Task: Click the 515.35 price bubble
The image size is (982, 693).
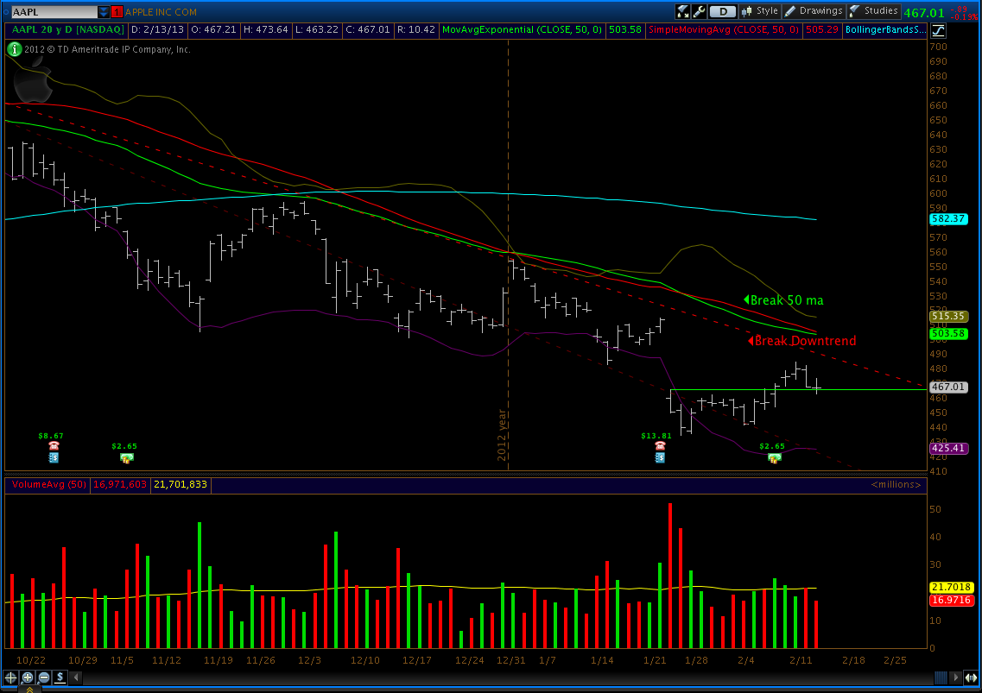Action: [949, 317]
